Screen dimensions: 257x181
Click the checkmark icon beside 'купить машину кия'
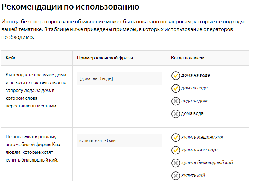[x=176, y=138]
